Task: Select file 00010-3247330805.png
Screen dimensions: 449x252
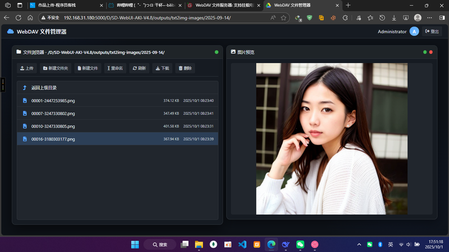Action: tap(117, 127)
